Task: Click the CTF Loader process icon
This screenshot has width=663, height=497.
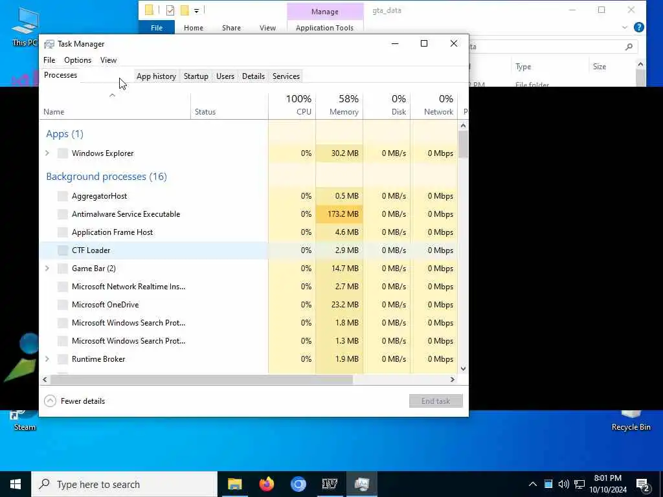Action: (x=63, y=250)
